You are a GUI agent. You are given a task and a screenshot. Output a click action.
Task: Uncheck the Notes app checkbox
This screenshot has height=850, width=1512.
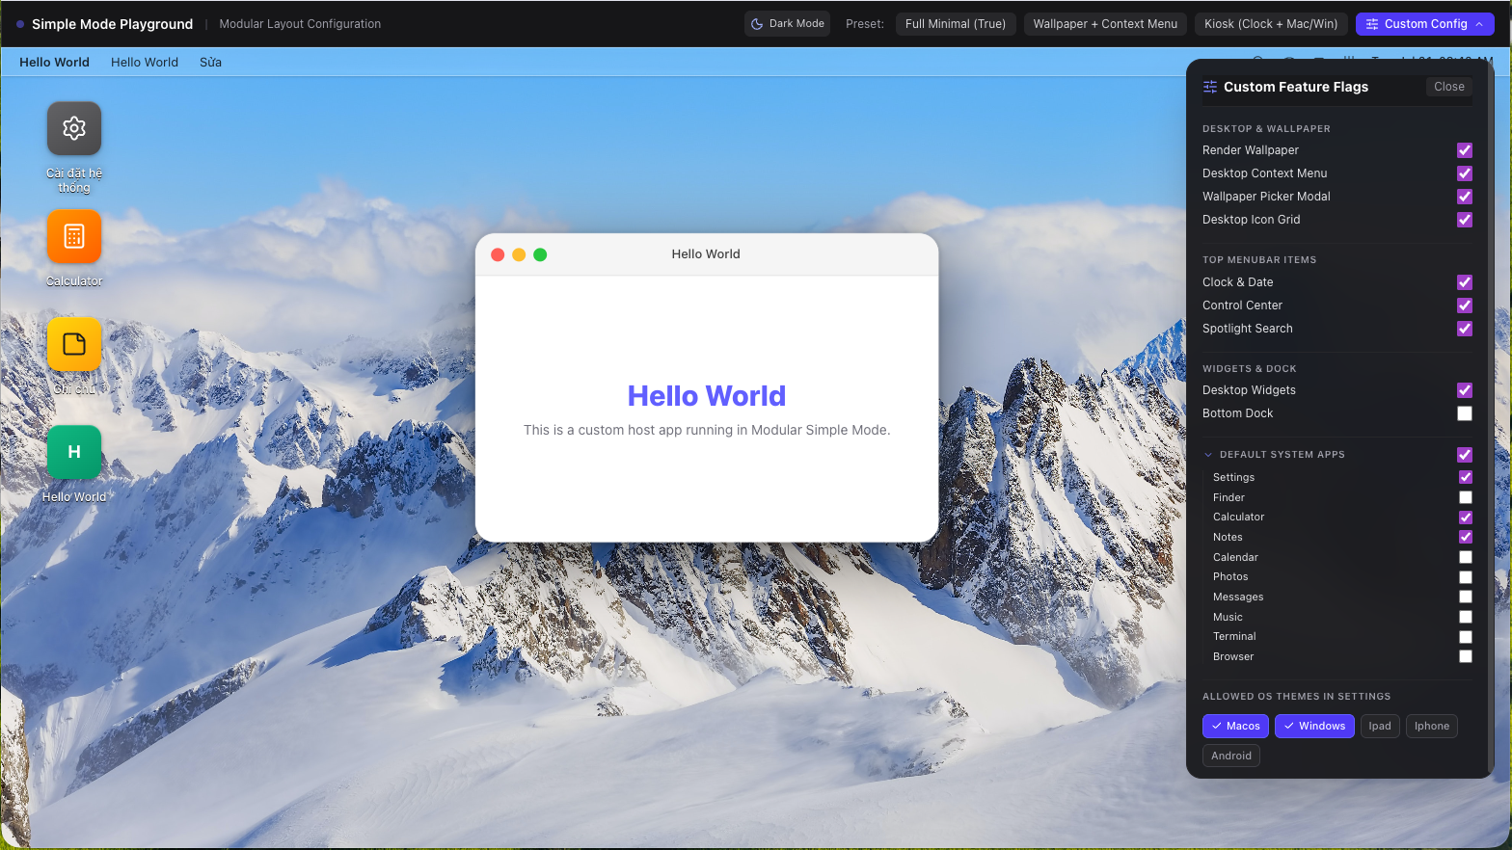(1466, 537)
